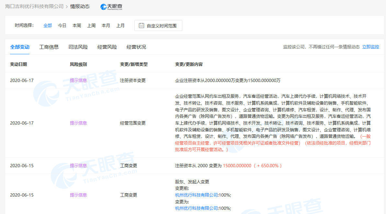Open 海口吉利优行科技有限公司 breadcrumb link
The width and height of the screenshot is (386, 214).
[x=34, y=6]
